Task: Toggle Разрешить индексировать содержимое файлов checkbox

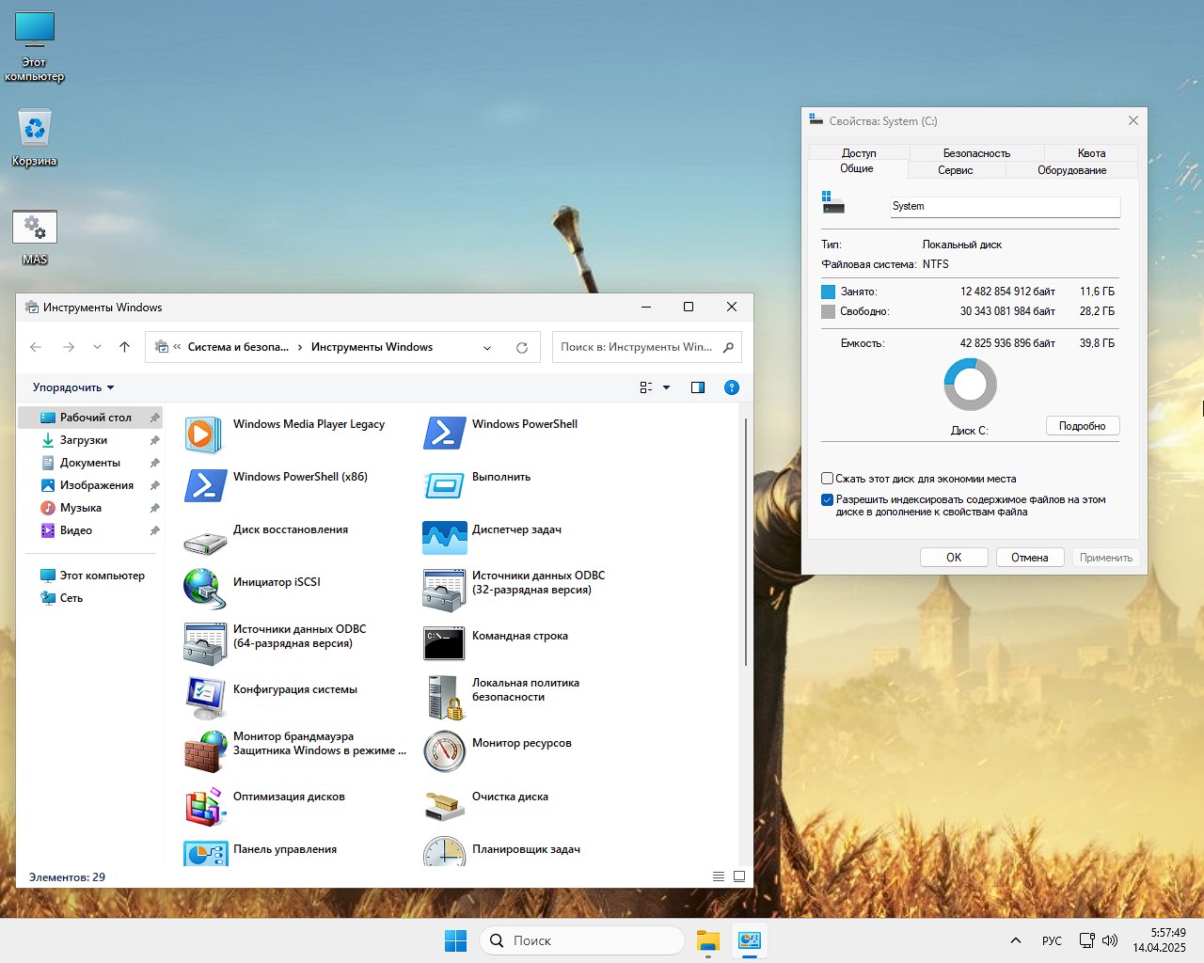Action: click(827, 500)
